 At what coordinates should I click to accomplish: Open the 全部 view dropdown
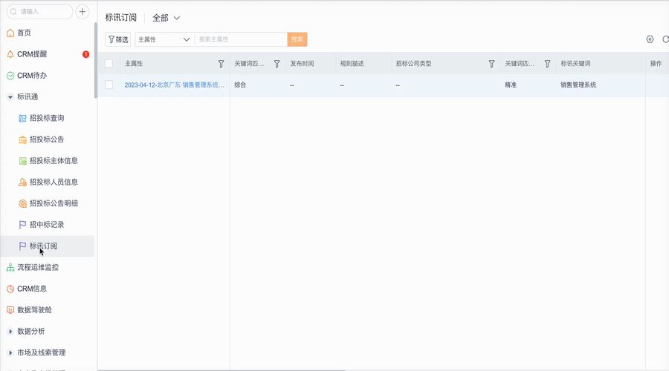coord(166,18)
